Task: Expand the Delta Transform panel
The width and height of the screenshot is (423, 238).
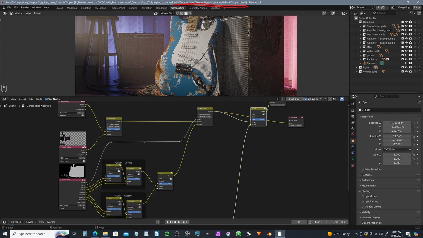Action: point(373,169)
